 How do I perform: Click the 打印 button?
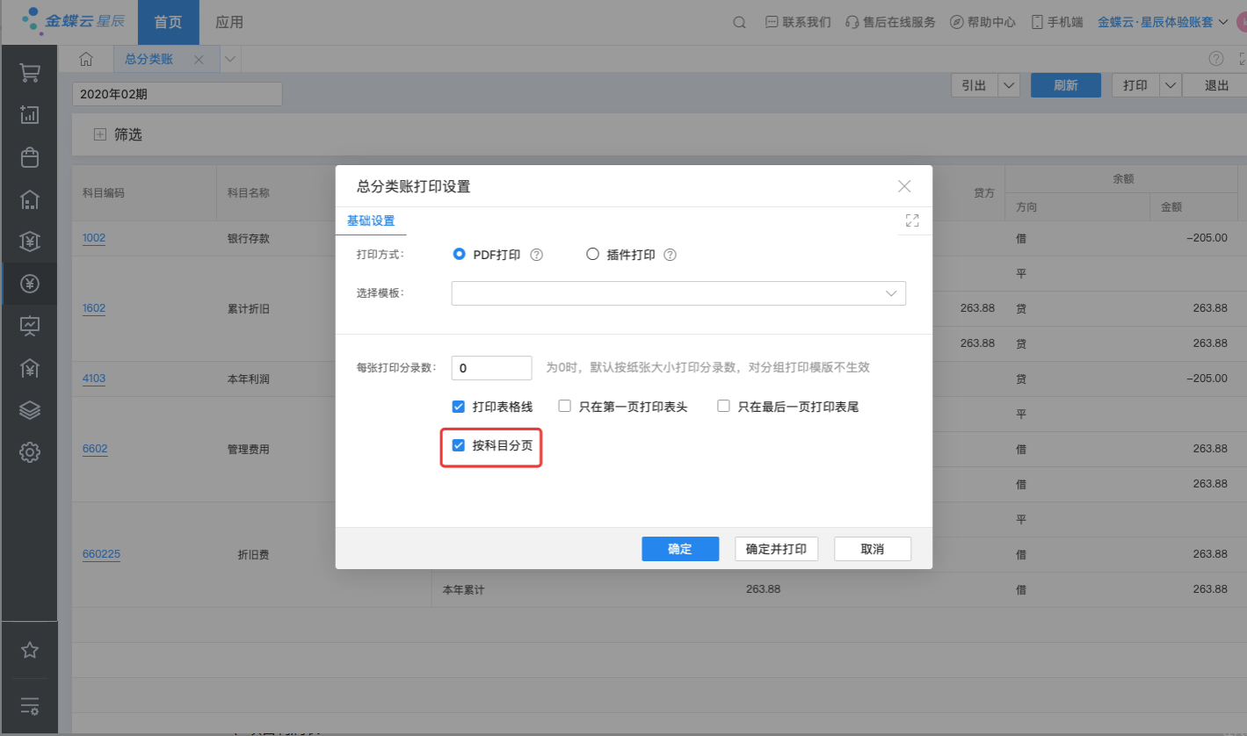(x=1135, y=85)
